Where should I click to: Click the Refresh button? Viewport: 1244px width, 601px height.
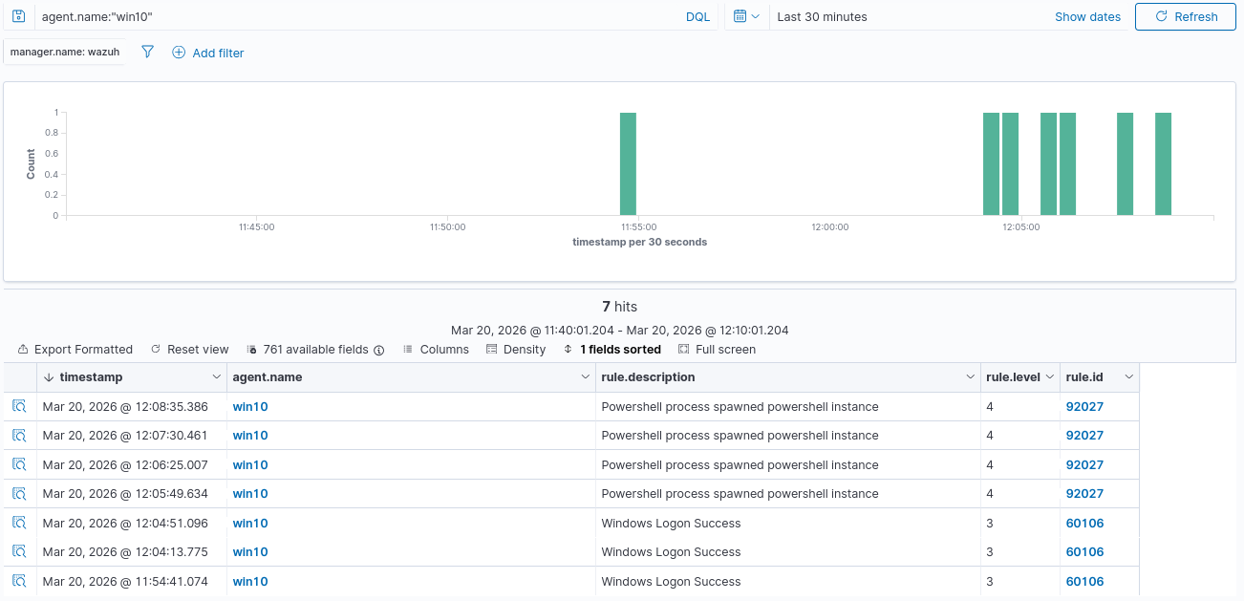coord(1186,16)
